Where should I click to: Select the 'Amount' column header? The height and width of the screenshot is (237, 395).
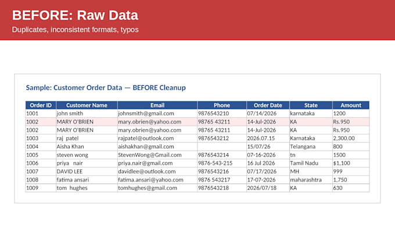pos(351,105)
